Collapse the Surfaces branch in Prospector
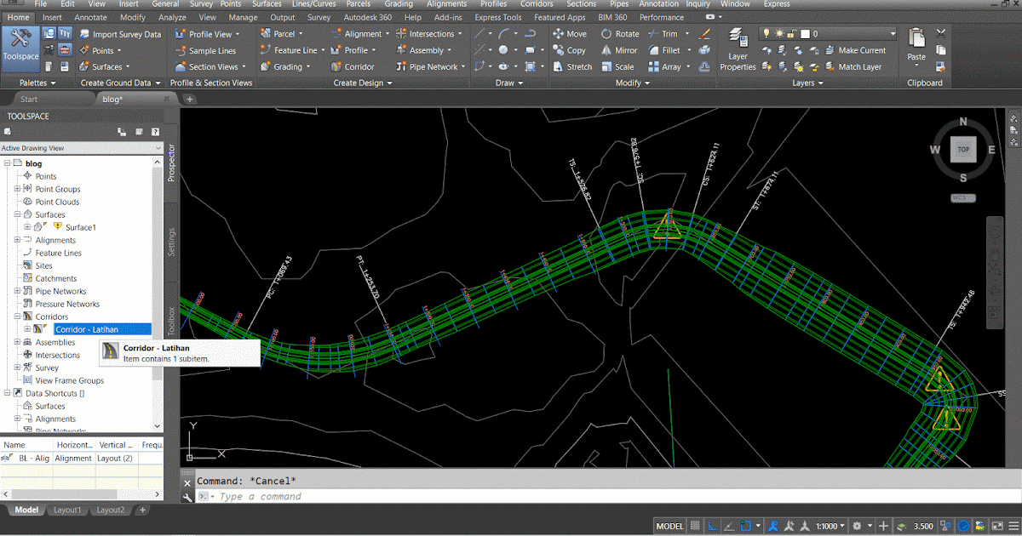The width and height of the screenshot is (1022, 536). (x=17, y=214)
